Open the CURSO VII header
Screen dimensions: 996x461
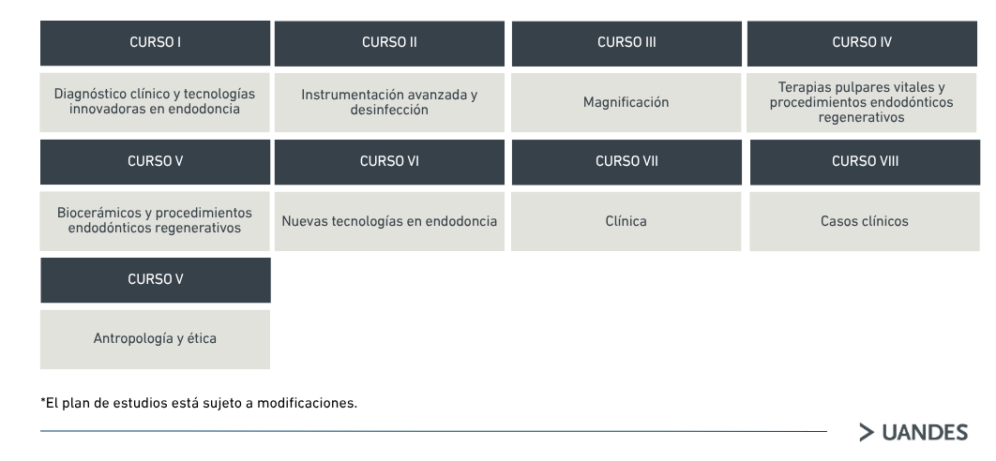[626, 162]
